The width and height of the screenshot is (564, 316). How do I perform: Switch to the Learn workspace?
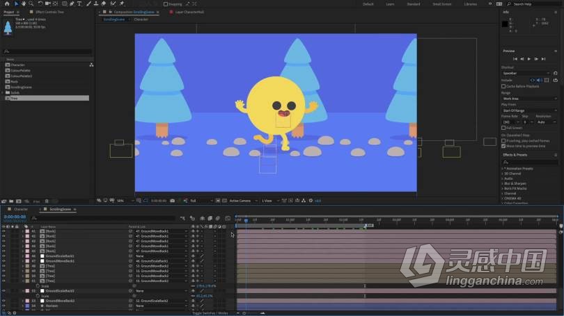pos(390,3)
